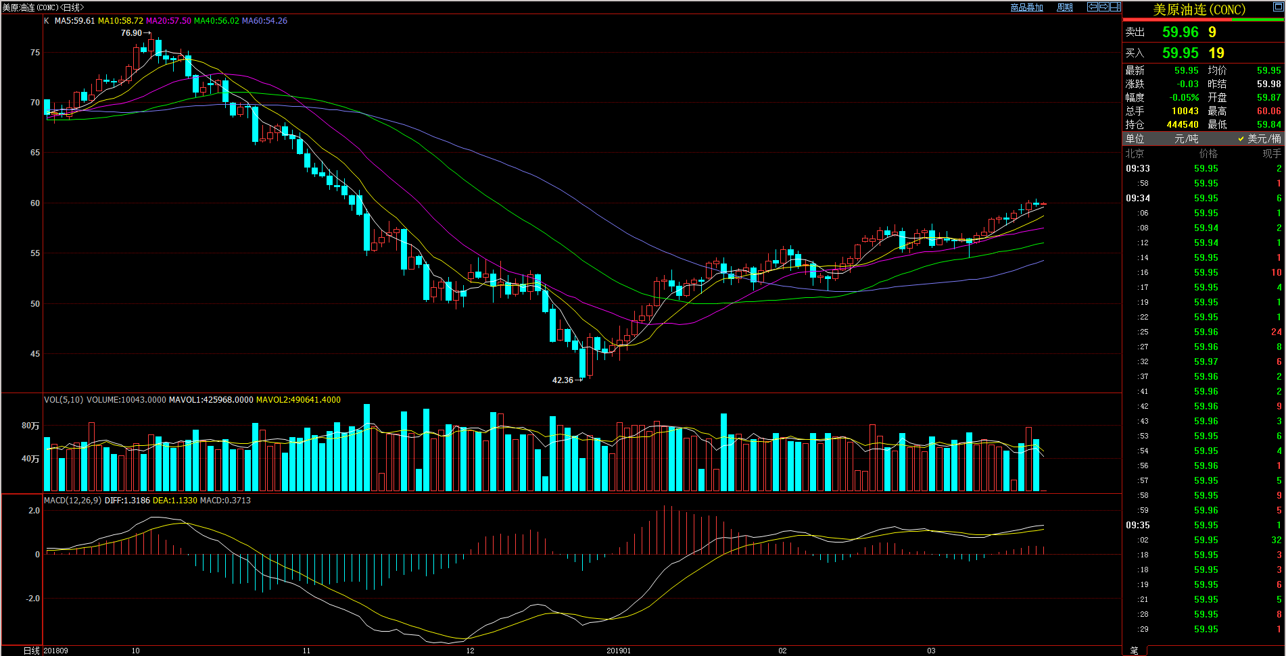Select the 09:34 tick row
The height and width of the screenshot is (656, 1286).
(x=1204, y=199)
